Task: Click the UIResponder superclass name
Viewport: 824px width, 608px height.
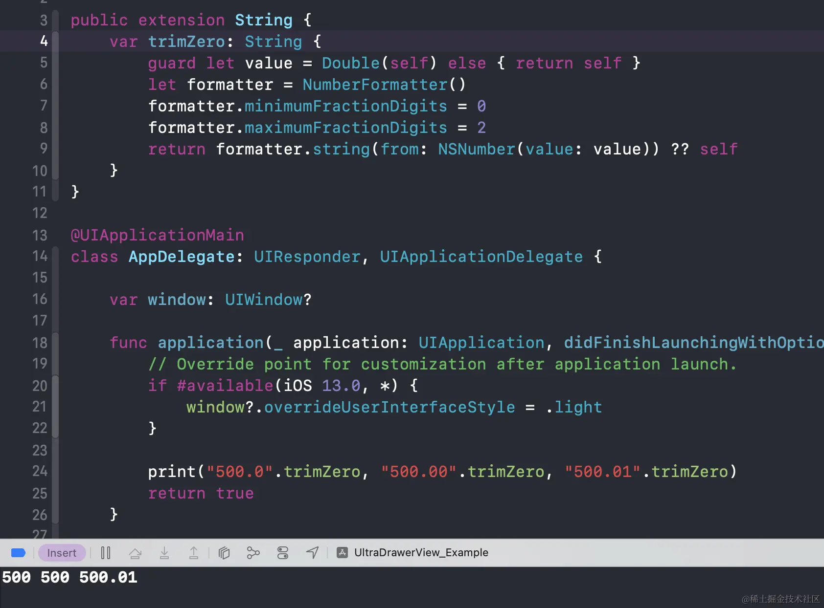Action: pos(307,257)
